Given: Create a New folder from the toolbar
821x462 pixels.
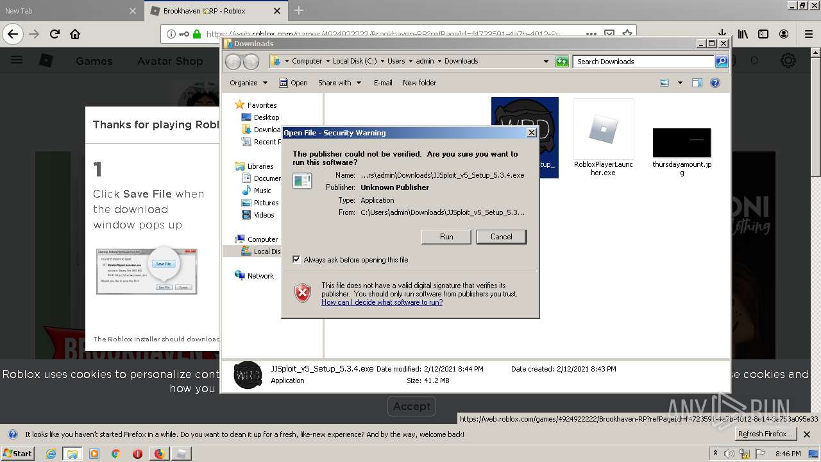Looking at the screenshot, I should 419,83.
